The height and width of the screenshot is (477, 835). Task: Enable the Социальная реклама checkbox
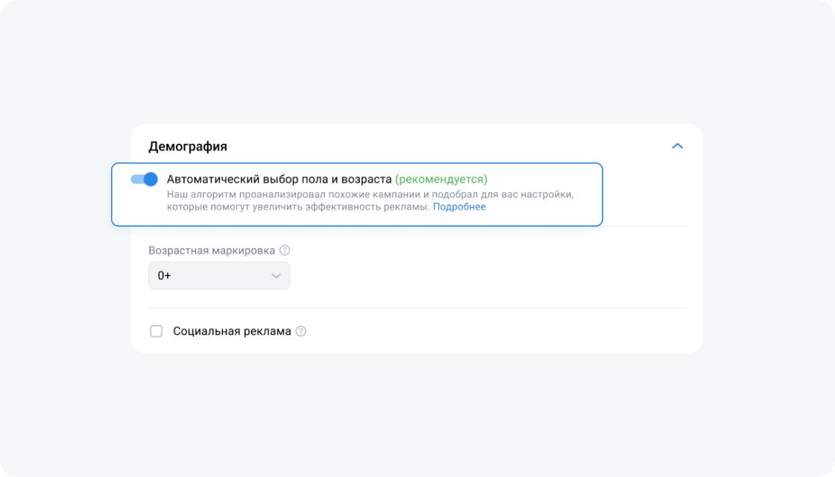[157, 331]
